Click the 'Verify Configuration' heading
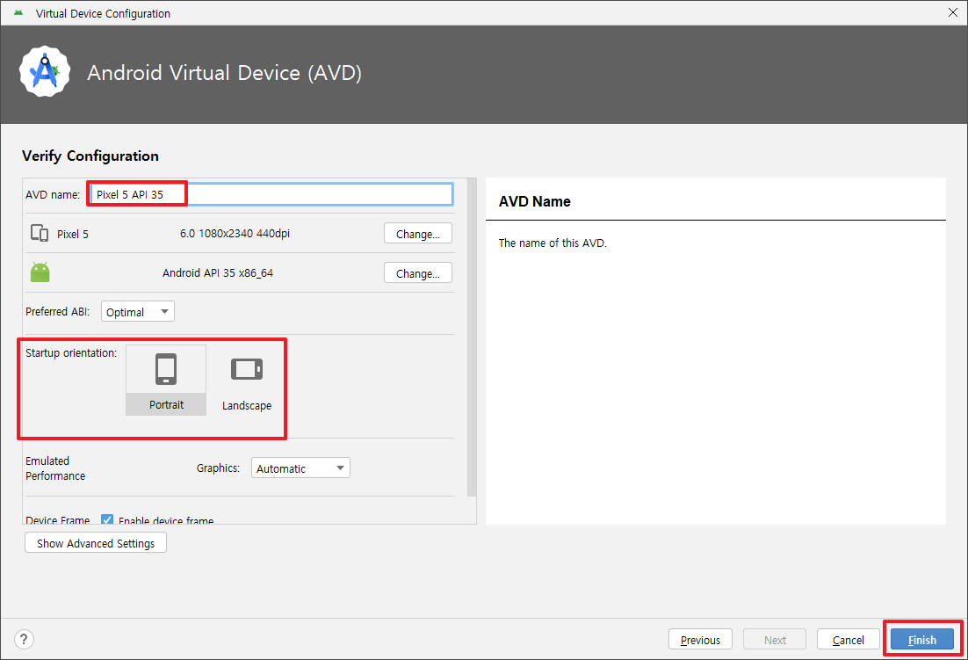 coord(90,156)
